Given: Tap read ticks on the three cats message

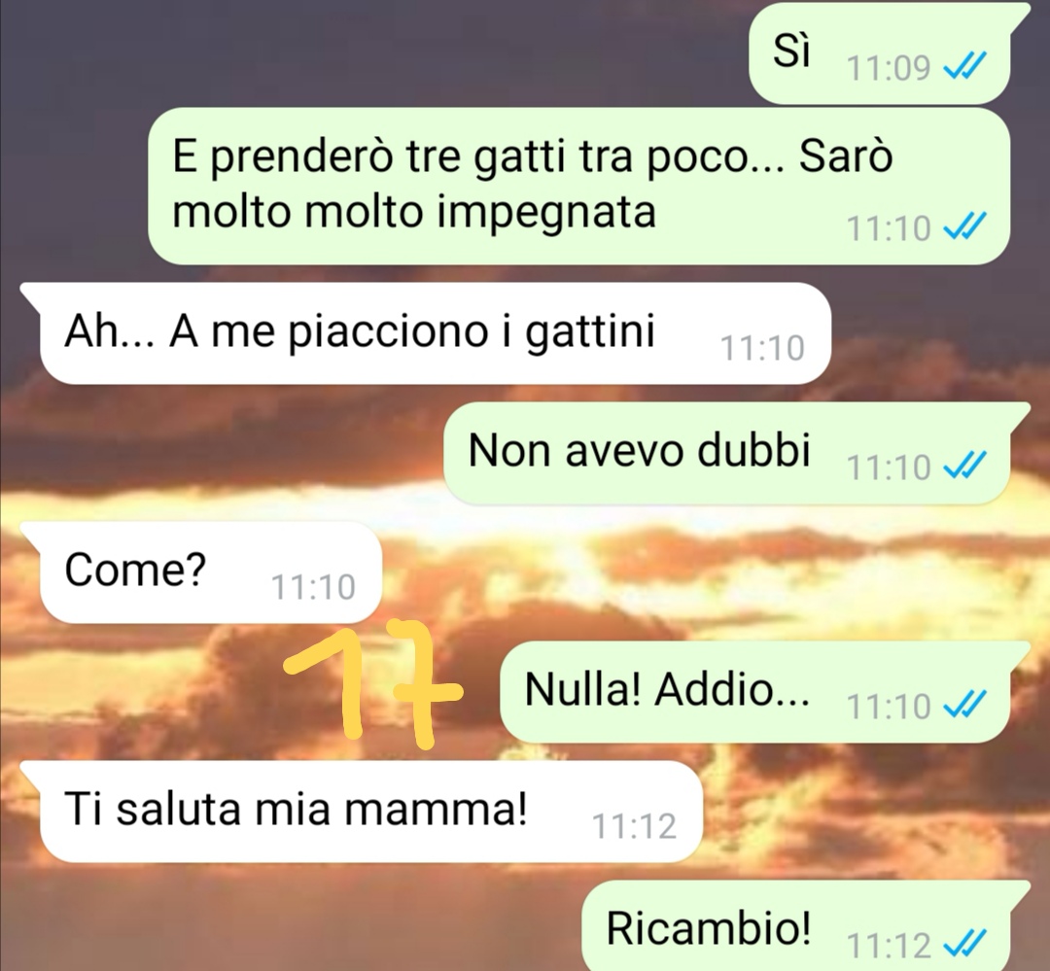Looking at the screenshot, I should 964,228.
